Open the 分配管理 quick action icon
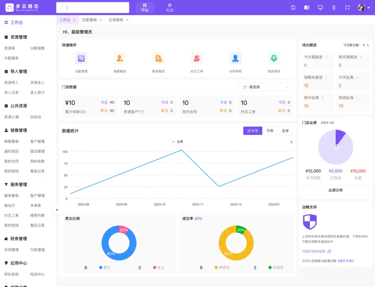 point(81,59)
